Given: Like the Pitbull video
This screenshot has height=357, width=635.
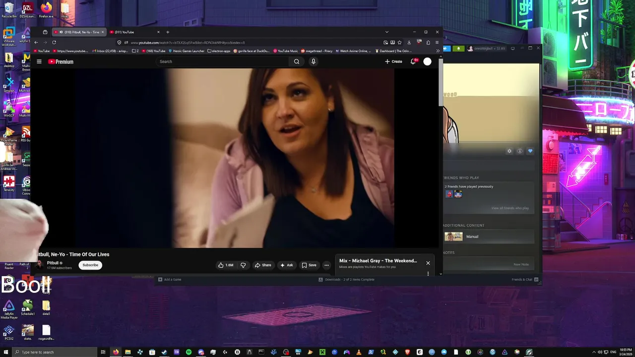Looking at the screenshot, I should click(226, 265).
